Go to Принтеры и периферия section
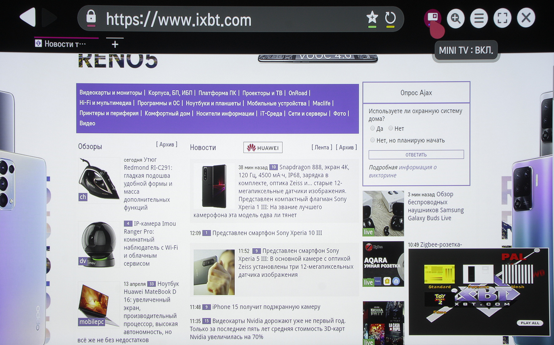 pos(109,113)
